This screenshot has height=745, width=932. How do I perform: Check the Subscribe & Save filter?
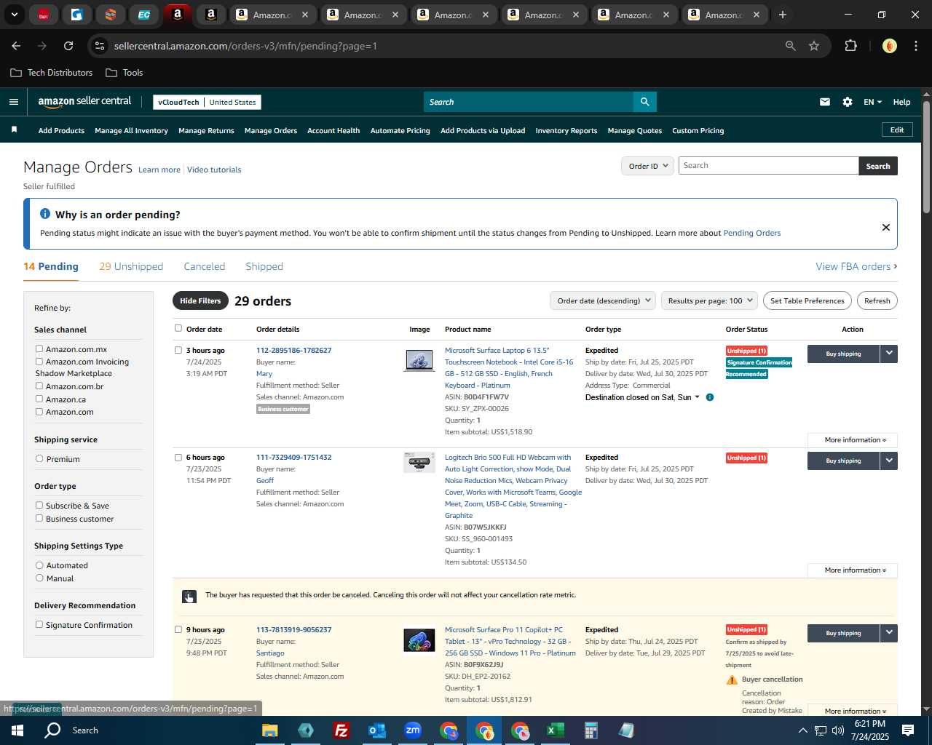[x=39, y=505]
